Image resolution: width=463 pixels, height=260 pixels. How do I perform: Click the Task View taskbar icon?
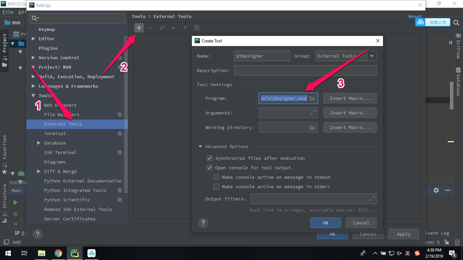24,253
